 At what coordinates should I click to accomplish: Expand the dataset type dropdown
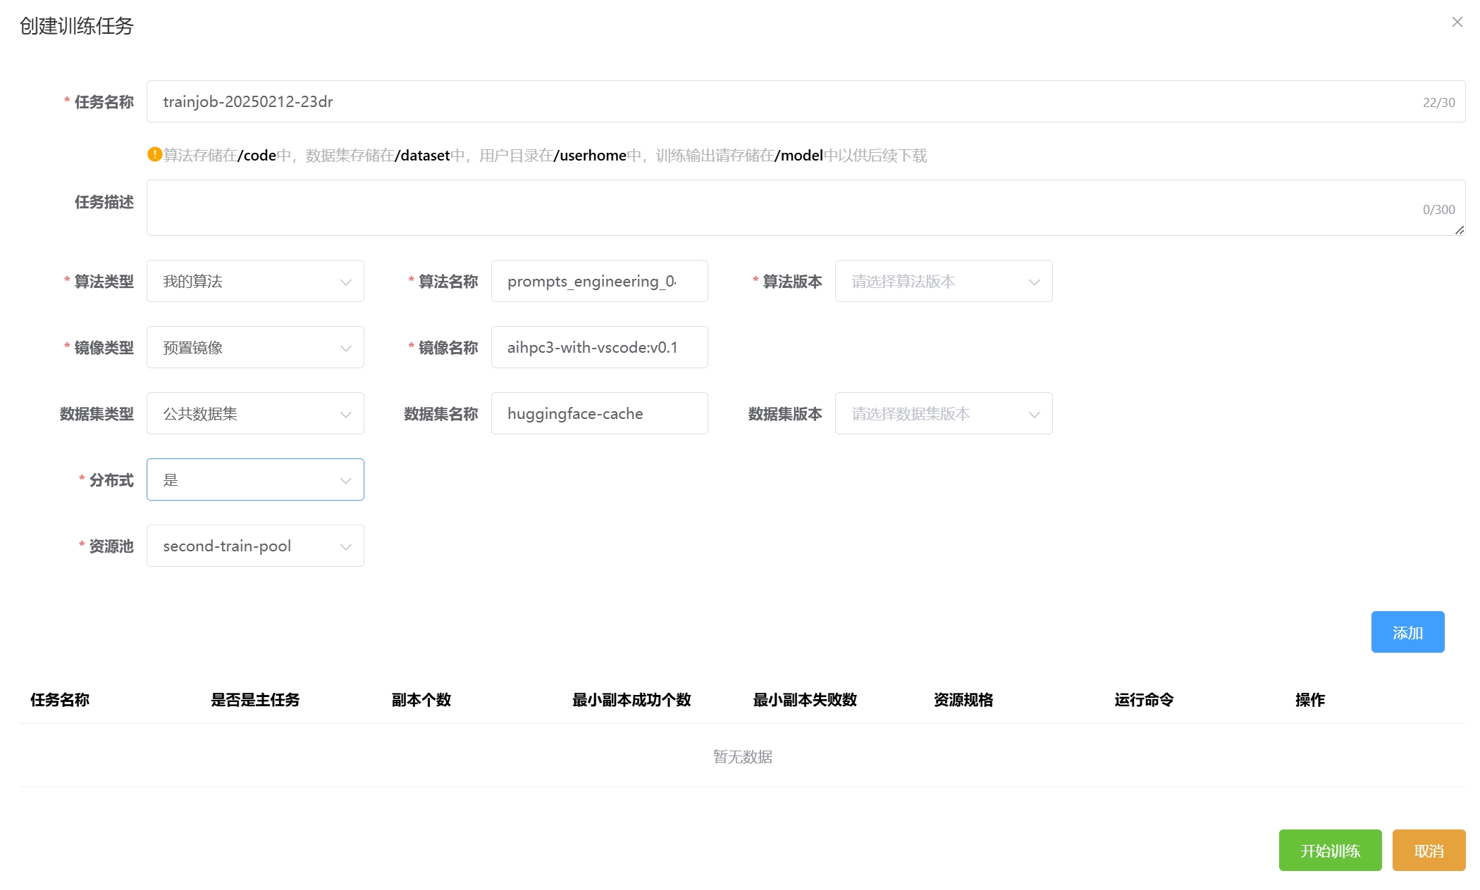coord(255,414)
